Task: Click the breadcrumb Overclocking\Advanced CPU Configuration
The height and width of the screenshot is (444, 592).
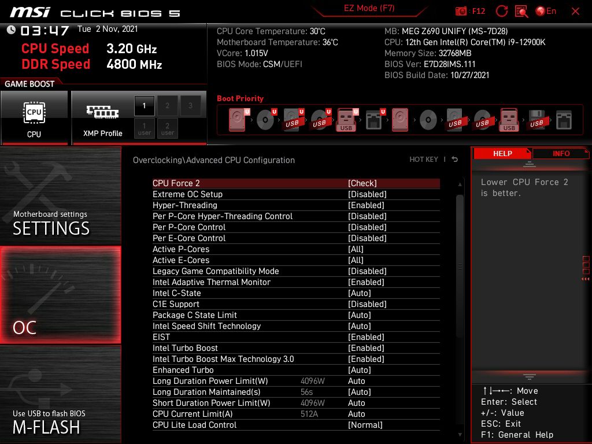Action: click(x=214, y=160)
